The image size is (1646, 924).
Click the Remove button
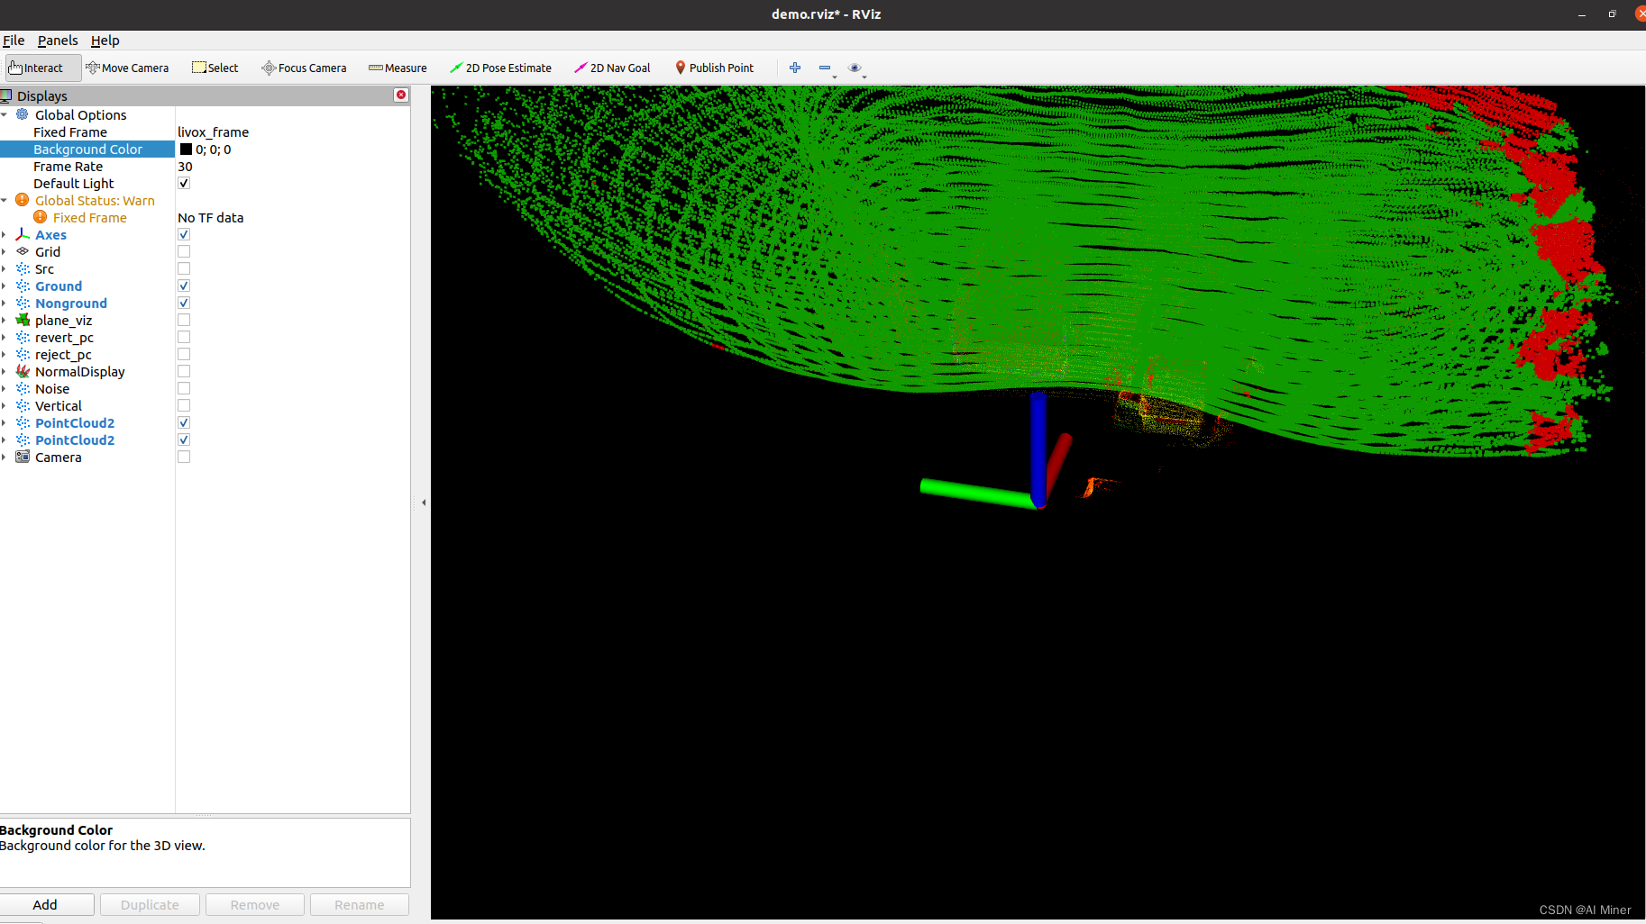tap(255, 904)
